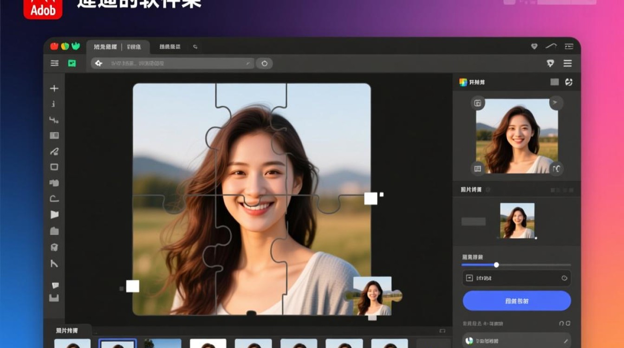
Task: Click the pencil icon in address bar
Action: 248,63
